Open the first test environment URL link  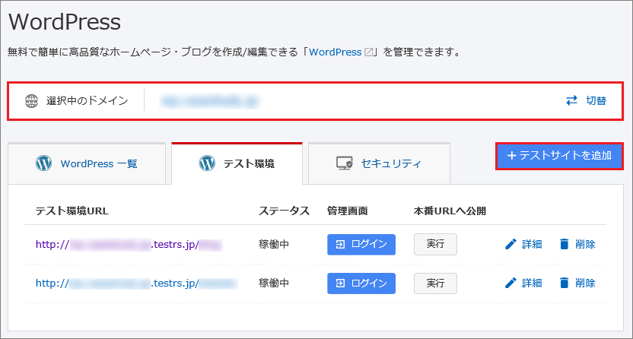point(129,244)
